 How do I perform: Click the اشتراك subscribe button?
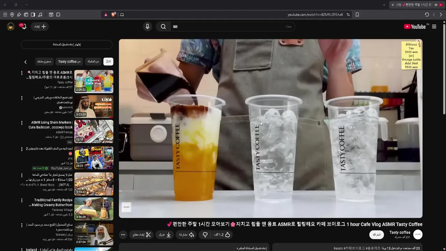click(x=377, y=235)
